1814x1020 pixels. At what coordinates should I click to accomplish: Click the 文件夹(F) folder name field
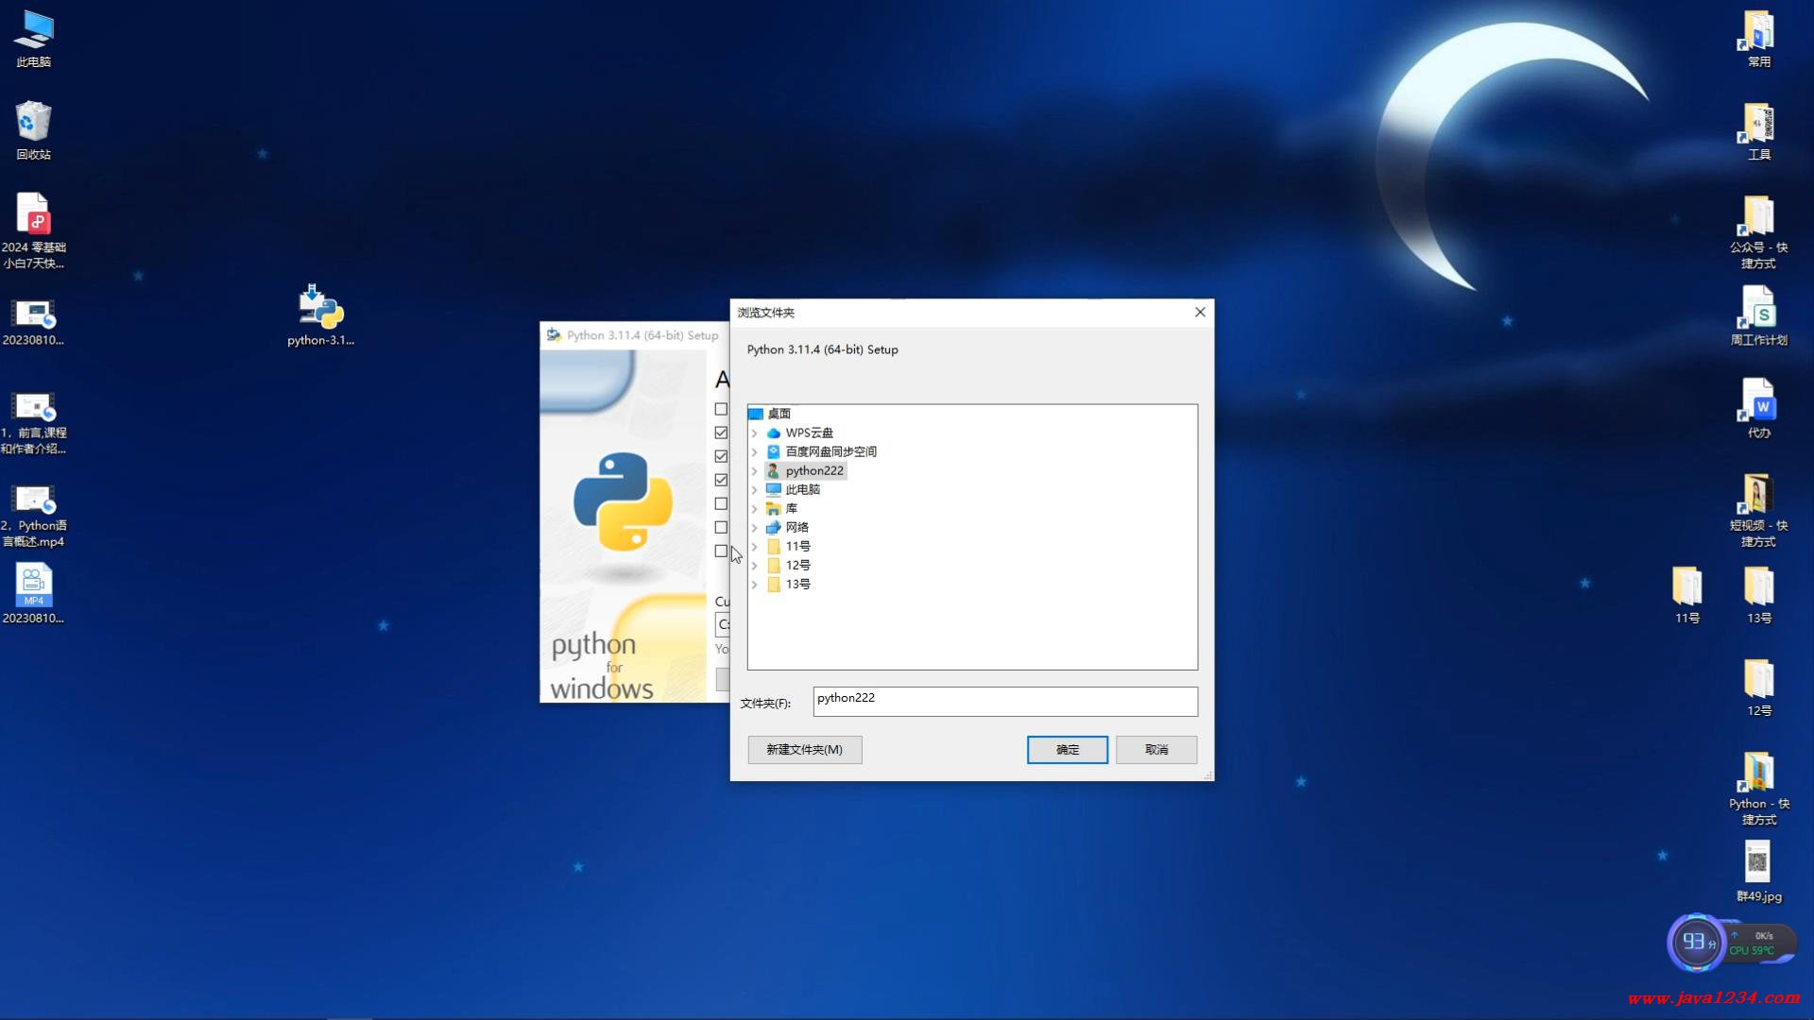[x=1005, y=701]
